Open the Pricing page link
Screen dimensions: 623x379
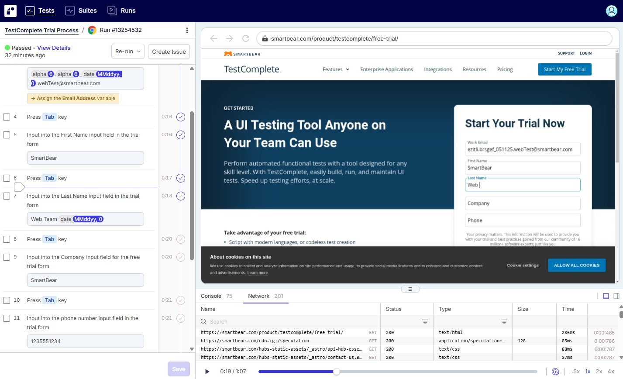(x=505, y=69)
